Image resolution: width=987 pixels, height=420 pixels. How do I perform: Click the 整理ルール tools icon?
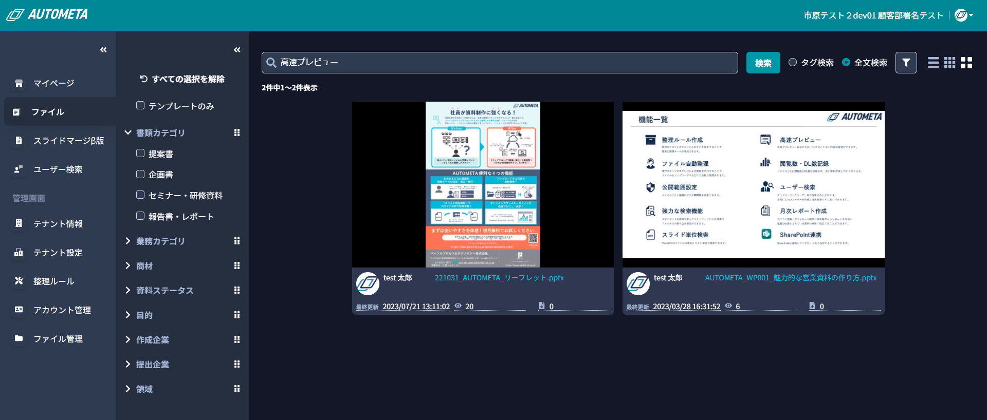(x=19, y=280)
